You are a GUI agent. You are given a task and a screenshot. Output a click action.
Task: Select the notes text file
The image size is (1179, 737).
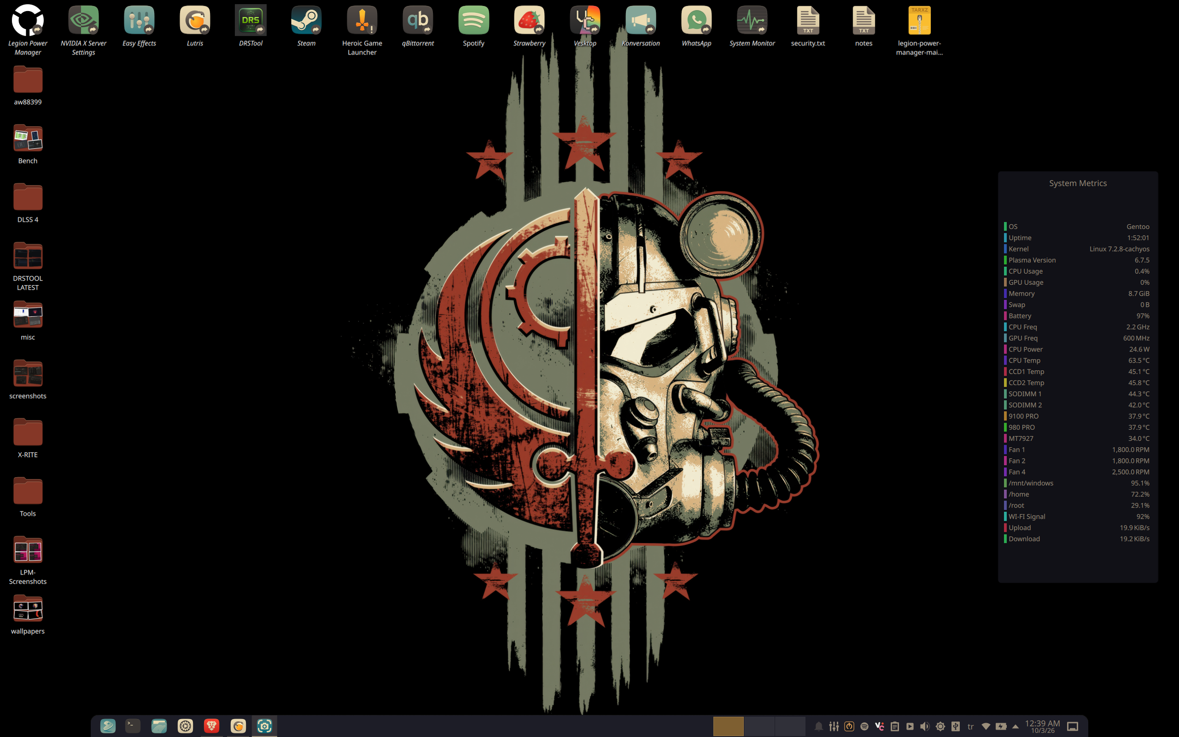[x=864, y=20]
